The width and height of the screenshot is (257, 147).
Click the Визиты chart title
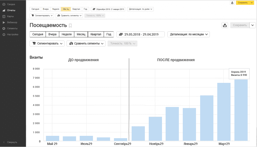[36, 57]
